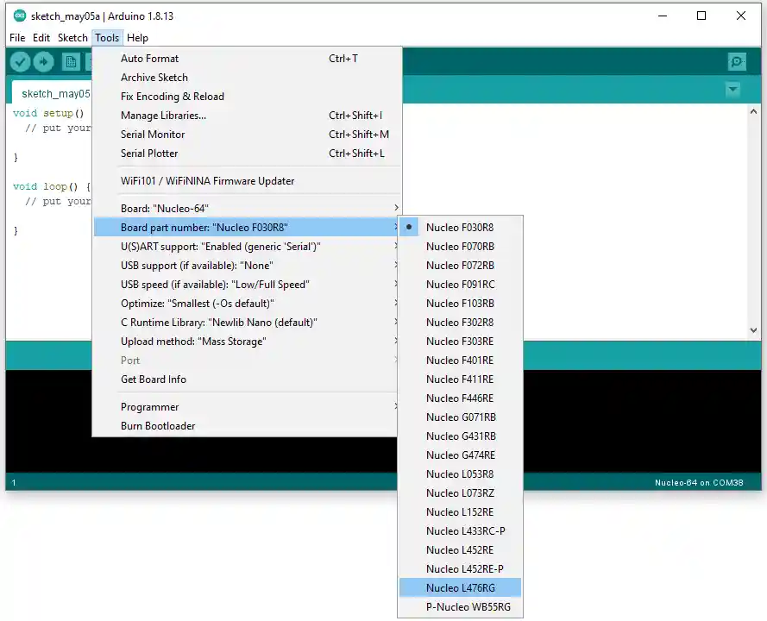Viewport: 767px width, 621px height.
Task: Switch to the sketch_may05a editor tab
Action: coord(53,93)
